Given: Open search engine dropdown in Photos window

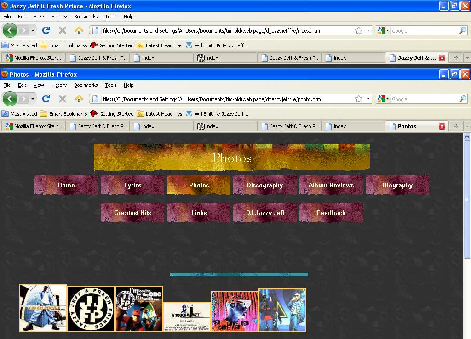Looking at the screenshot, I should point(383,99).
